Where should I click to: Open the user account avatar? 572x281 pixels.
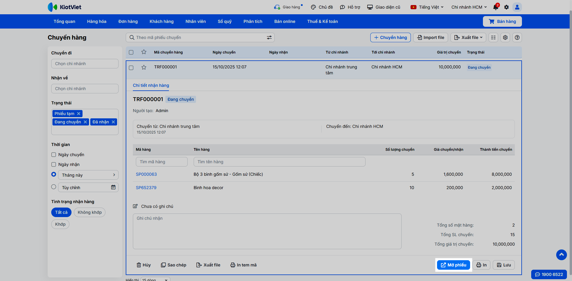tap(517, 7)
